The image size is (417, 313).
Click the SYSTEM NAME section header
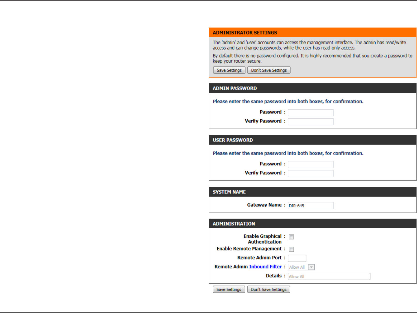pyautogui.click(x=313, y=192)
